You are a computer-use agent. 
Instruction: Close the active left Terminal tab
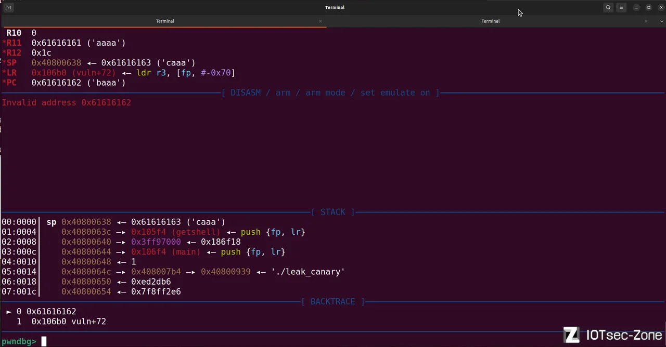click(321, 21)
